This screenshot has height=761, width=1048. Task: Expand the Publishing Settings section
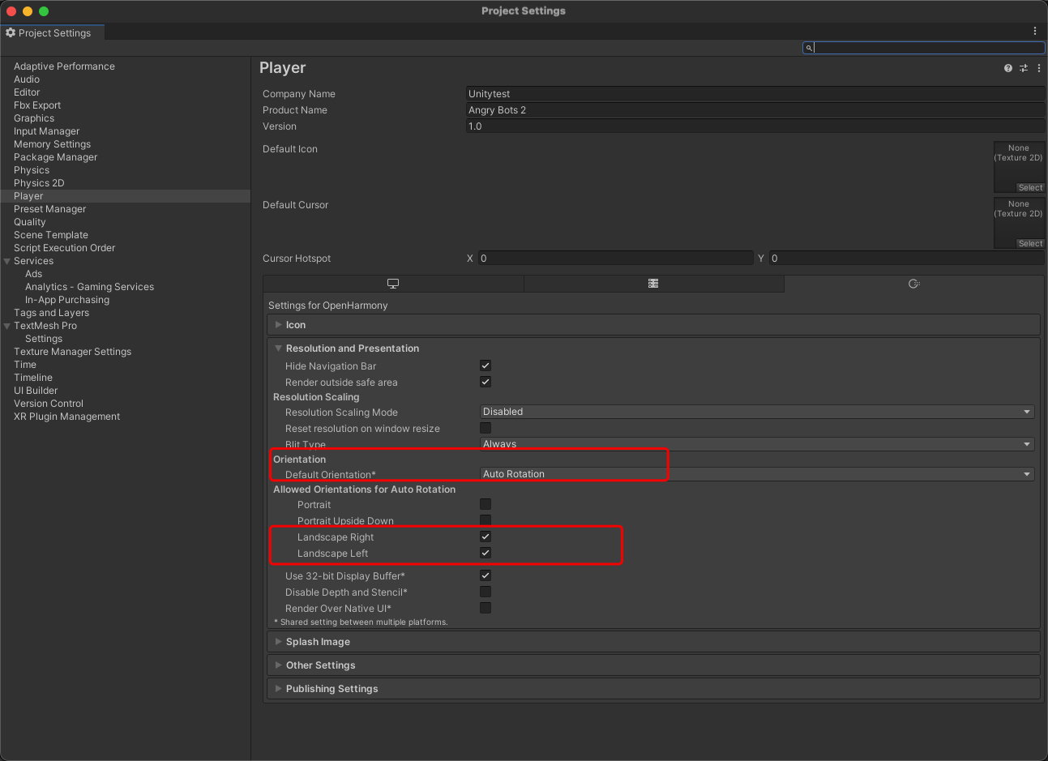click(332, 689)
